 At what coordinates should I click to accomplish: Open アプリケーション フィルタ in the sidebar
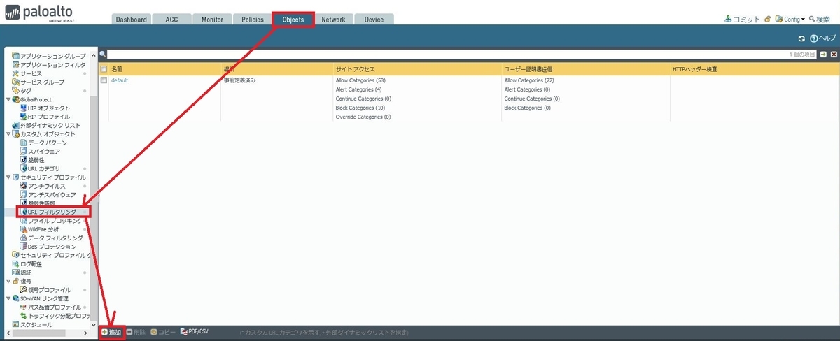point(48,64)
